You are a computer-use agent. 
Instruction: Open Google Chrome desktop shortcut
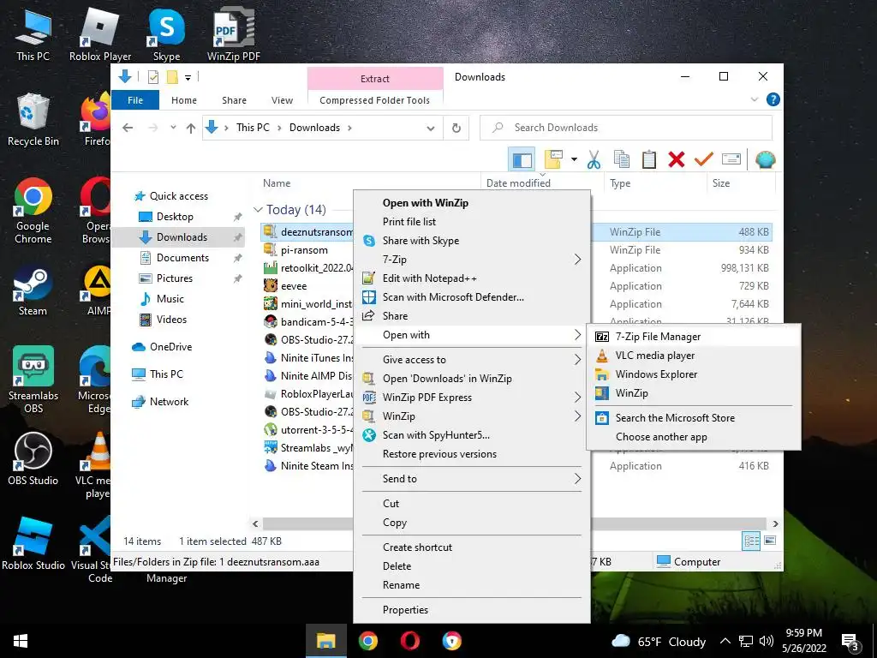pos(33,212)
